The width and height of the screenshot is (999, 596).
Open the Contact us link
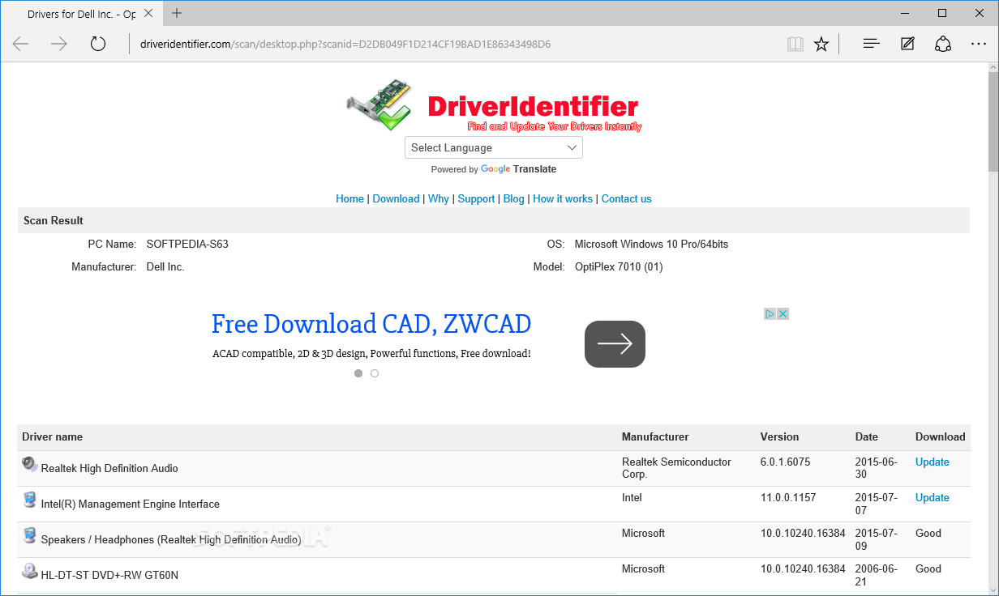click(627, 198)
